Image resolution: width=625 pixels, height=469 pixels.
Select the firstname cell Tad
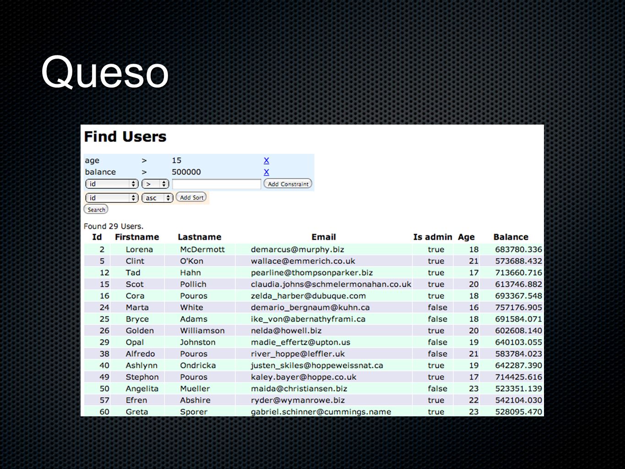click(x=133, y=273)
